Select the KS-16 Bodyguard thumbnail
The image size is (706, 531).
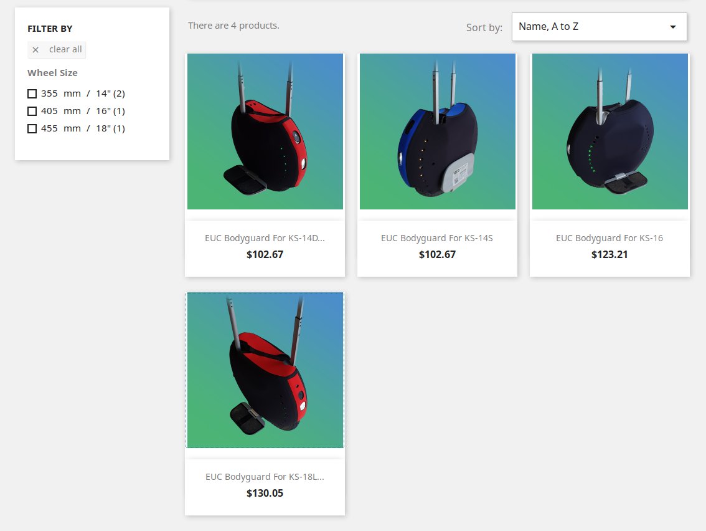tap(610, 131)
